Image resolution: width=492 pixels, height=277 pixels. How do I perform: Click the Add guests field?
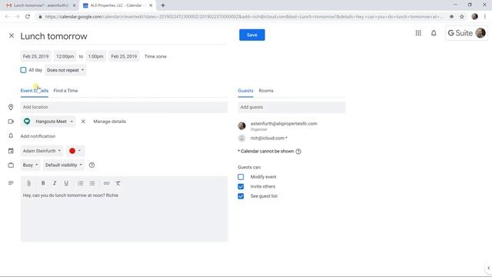tap(291, 108)
